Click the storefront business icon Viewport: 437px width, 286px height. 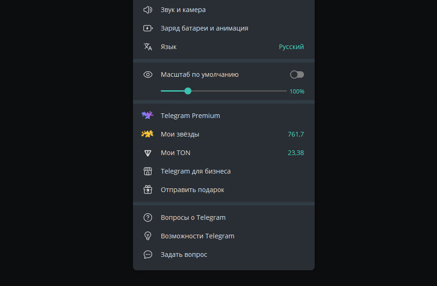[x=148, y=171]
